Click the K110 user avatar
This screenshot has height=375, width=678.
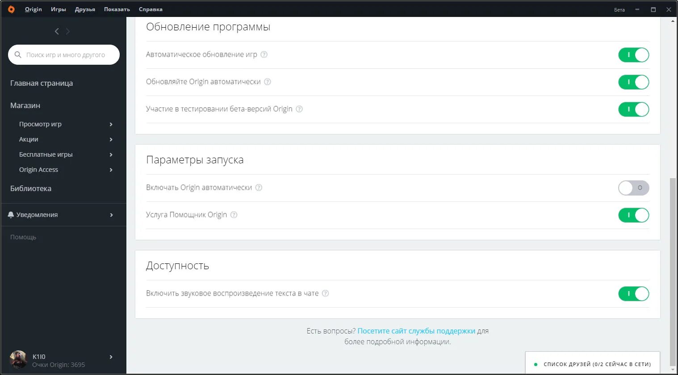tap(18, 359)
